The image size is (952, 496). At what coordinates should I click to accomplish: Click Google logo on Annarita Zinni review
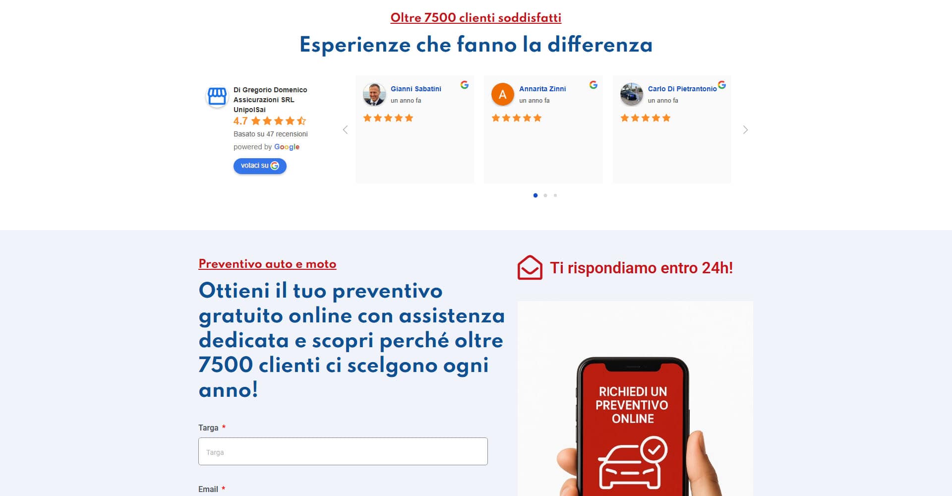click(594, 85)
